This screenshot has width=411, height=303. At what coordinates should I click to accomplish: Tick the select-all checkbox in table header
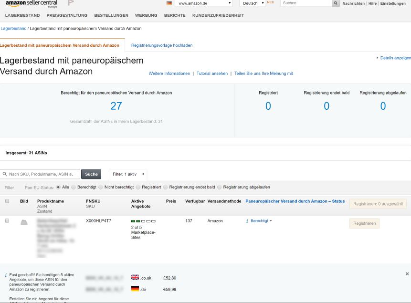[7, 201]
